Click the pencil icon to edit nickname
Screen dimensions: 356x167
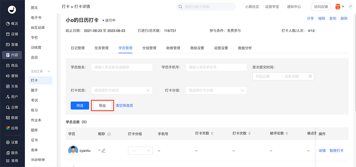pyautogui.click(x=104, y=151)
